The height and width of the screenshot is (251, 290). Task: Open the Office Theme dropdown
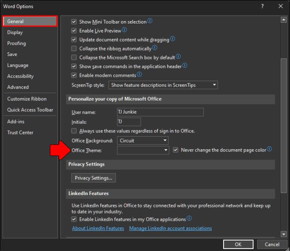(x=143, y=150)
